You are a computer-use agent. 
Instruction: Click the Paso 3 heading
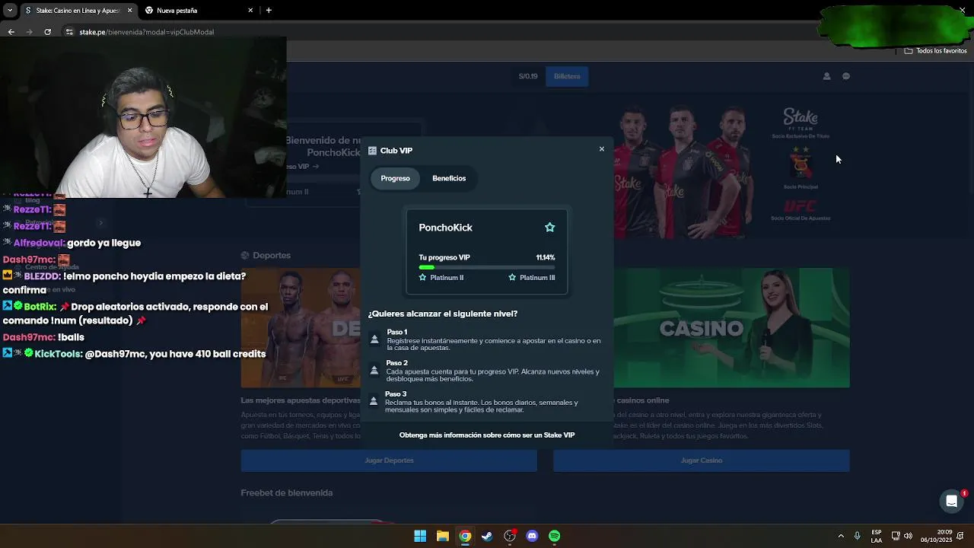point(396,394)
